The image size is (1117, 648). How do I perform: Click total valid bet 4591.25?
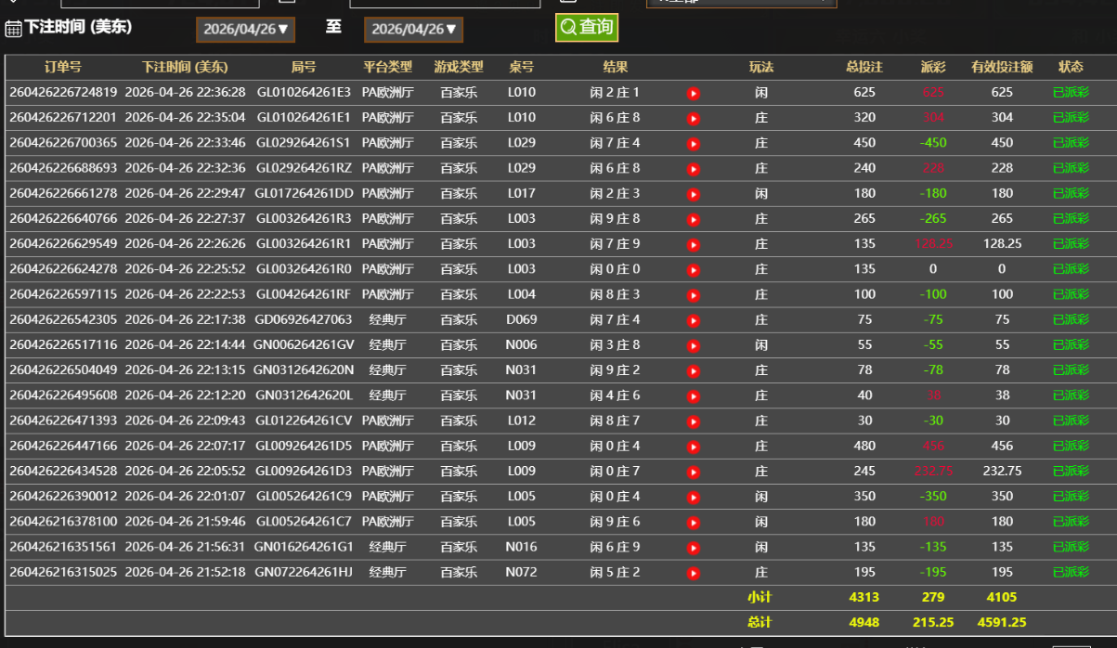pos(1002,622)
